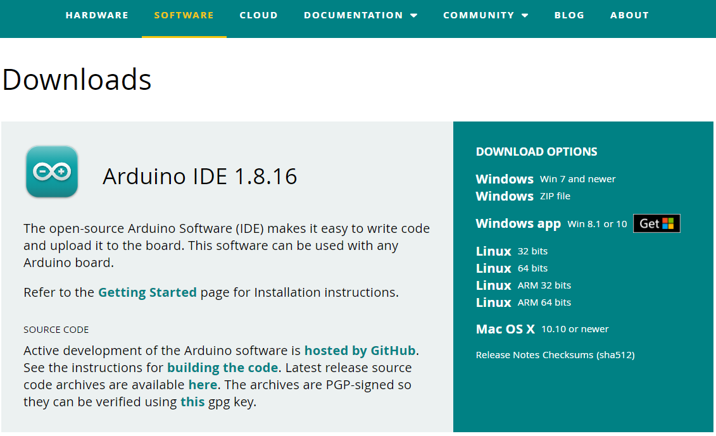The image size is (716, 436).
Task: Open building the code instructions
Action: [x=222, y=368]
